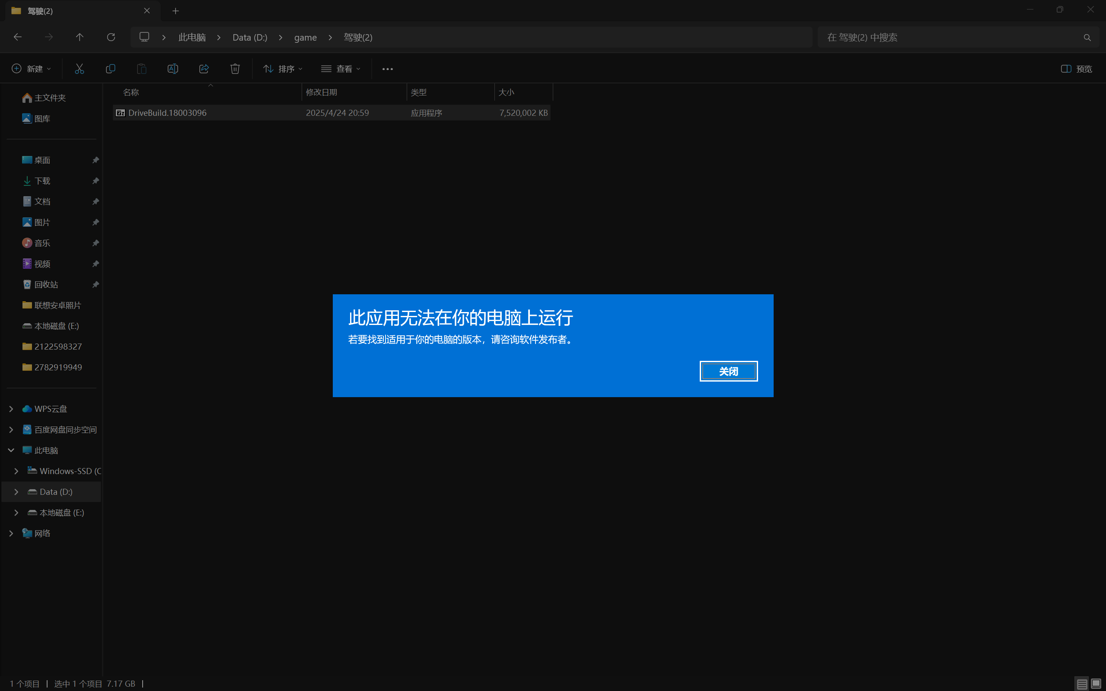Switch to details view icon in status bar
The image size is (1106, 691).
[x=1081, y=684]
